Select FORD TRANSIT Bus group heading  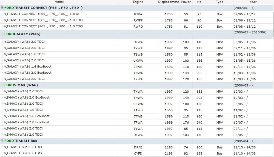coord(21,141)
